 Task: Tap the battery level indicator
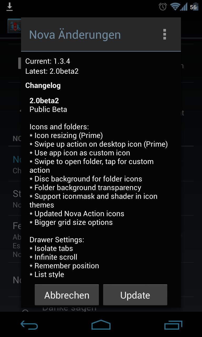click(x=193, y=7)
